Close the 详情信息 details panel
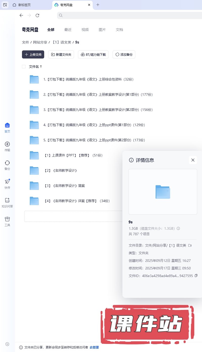This screenshot has height=352, width=202. 193,160
